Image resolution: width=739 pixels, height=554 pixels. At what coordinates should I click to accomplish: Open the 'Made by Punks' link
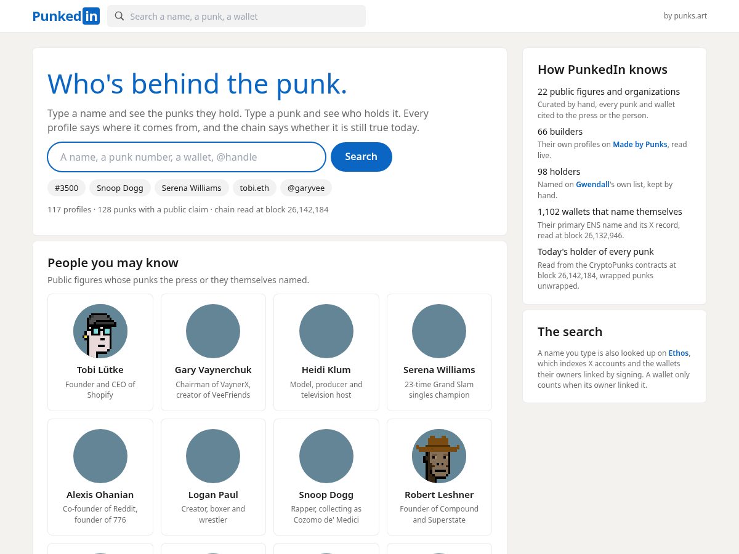pos(640,145)
